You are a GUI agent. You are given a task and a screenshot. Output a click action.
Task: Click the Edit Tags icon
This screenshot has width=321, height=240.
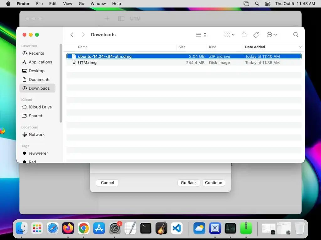(256, 35)
